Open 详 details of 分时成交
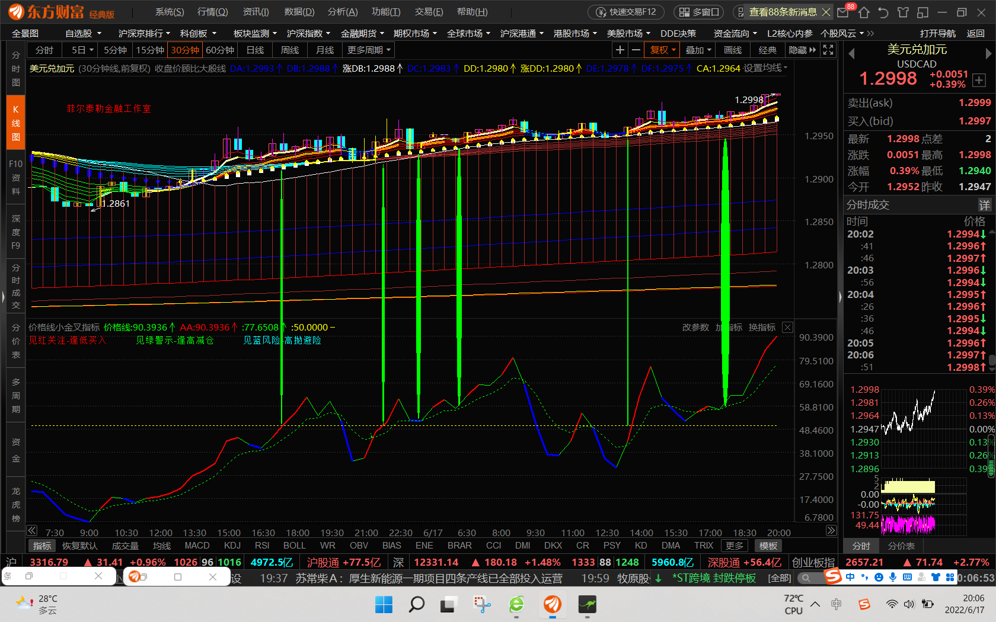The image size is (996, 622). [x=985, y=205]
